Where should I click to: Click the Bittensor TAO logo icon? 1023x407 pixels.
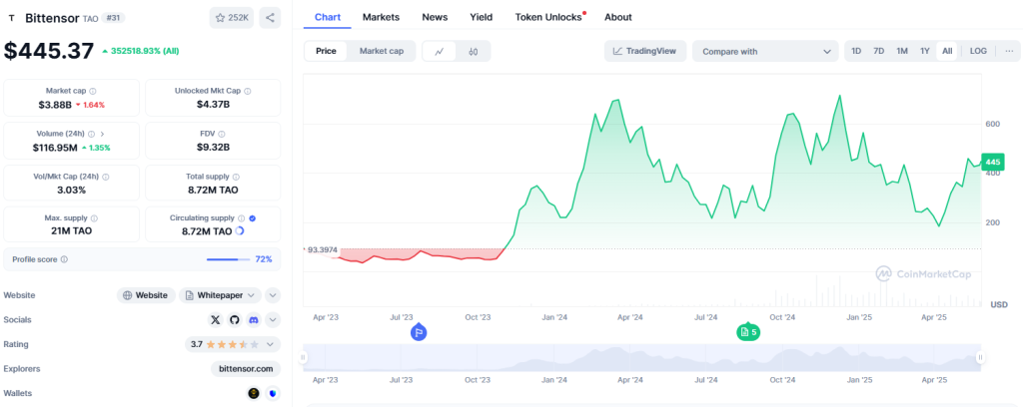(12, 18)
